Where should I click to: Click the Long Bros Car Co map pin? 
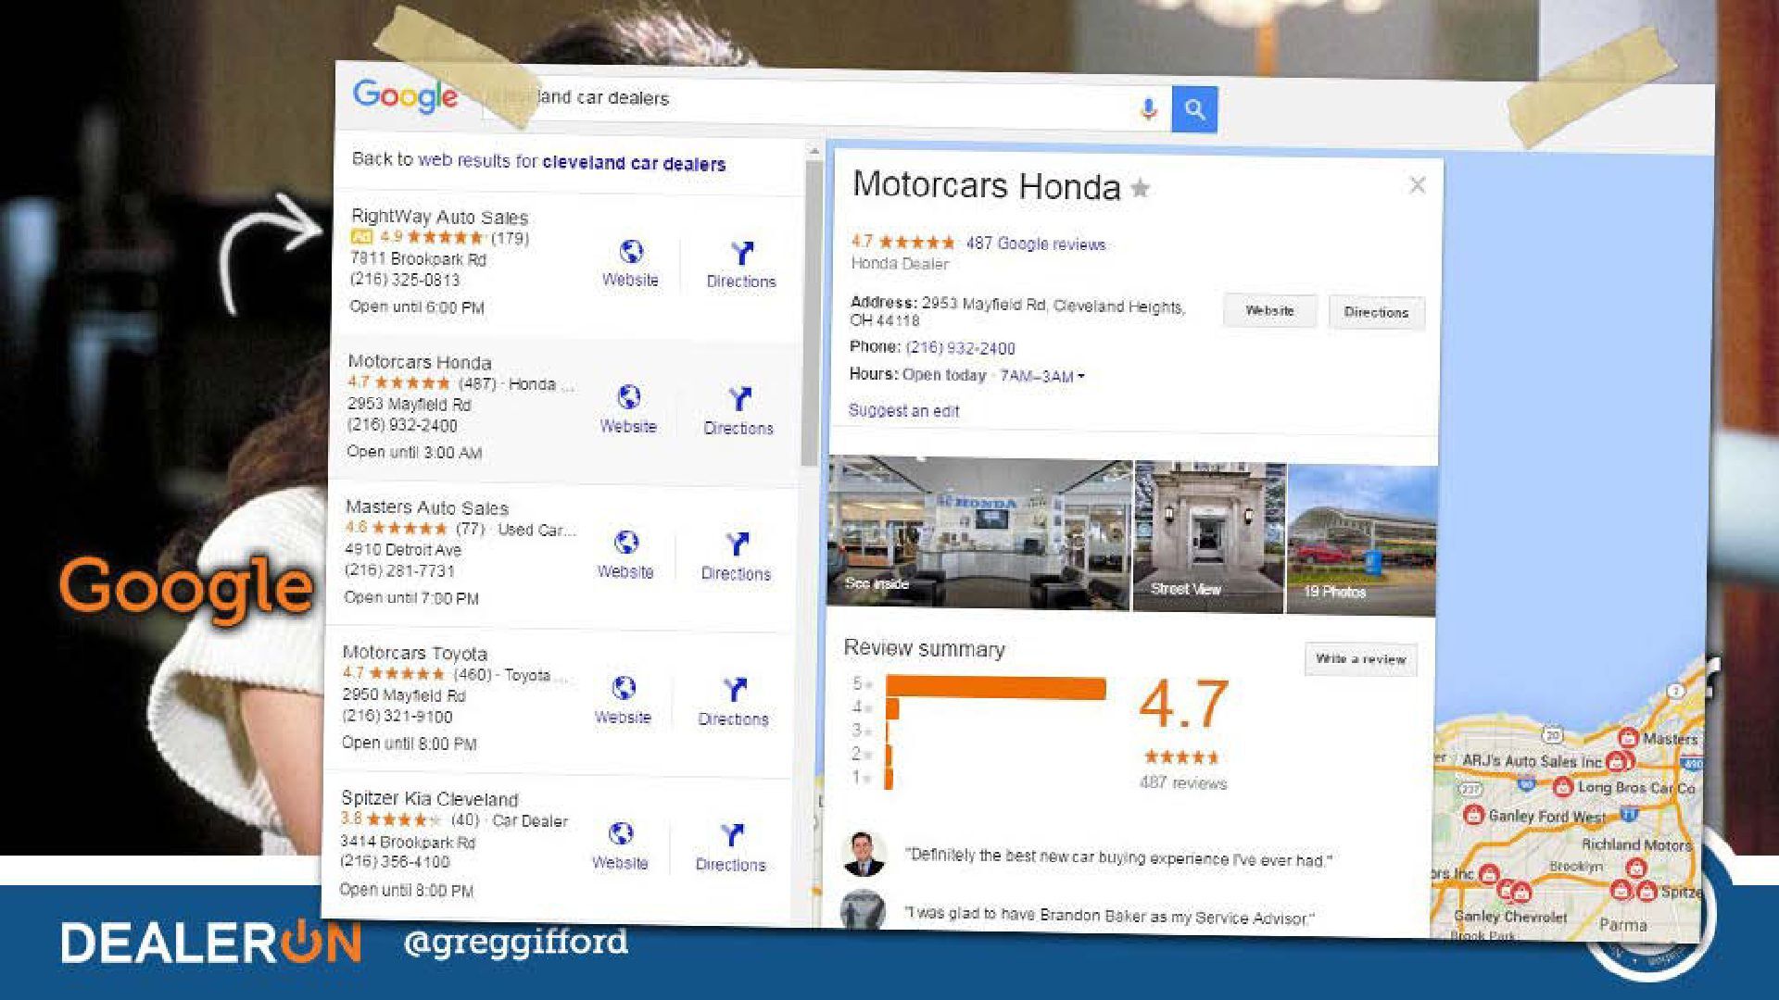click(x=1563, y=787)
